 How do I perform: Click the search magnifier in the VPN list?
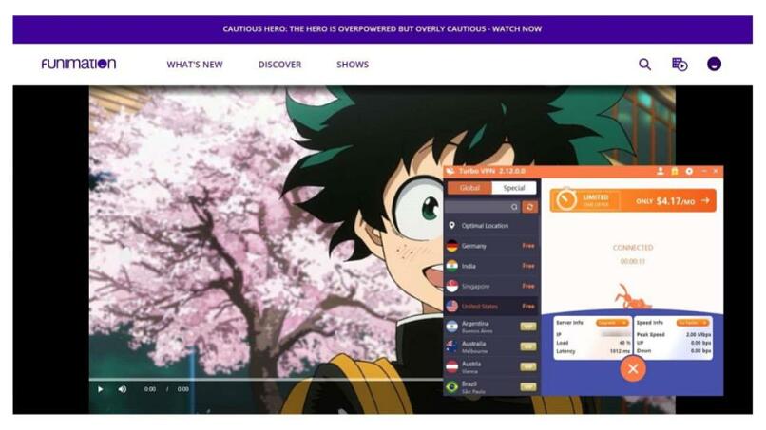pos(514,207)
